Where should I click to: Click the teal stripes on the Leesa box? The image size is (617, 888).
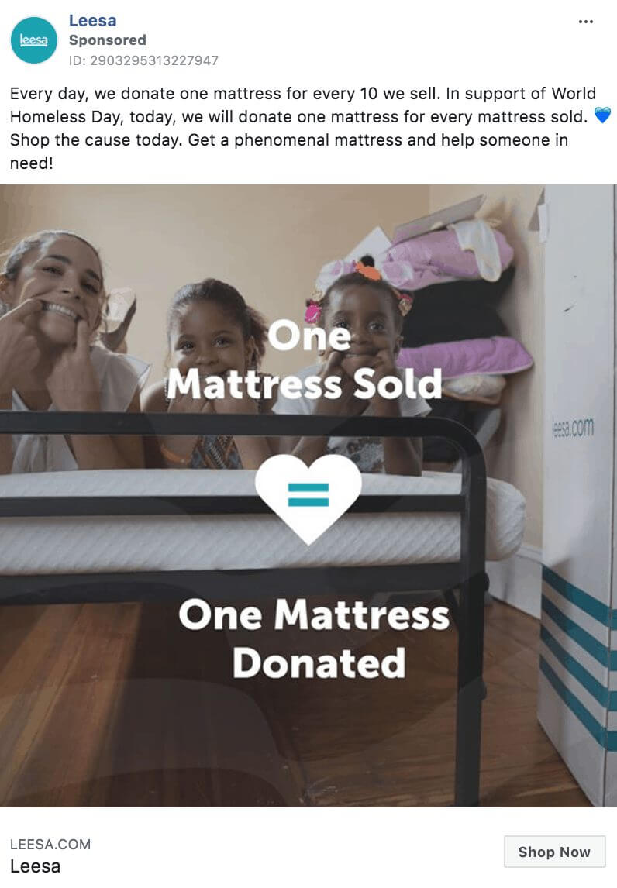[577, 657]
